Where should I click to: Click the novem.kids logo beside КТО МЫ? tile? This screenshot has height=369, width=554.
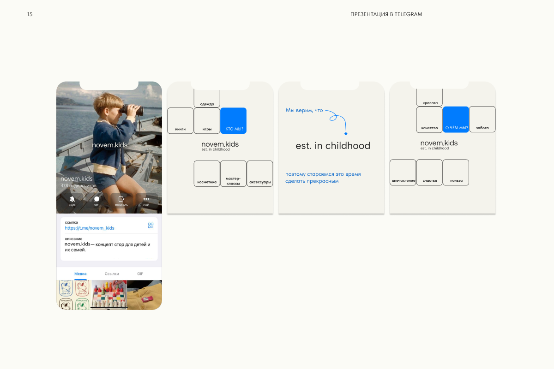[x=220, y=146]
